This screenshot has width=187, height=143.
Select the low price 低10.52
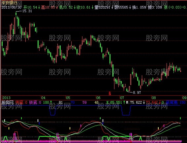coord(66,7)
